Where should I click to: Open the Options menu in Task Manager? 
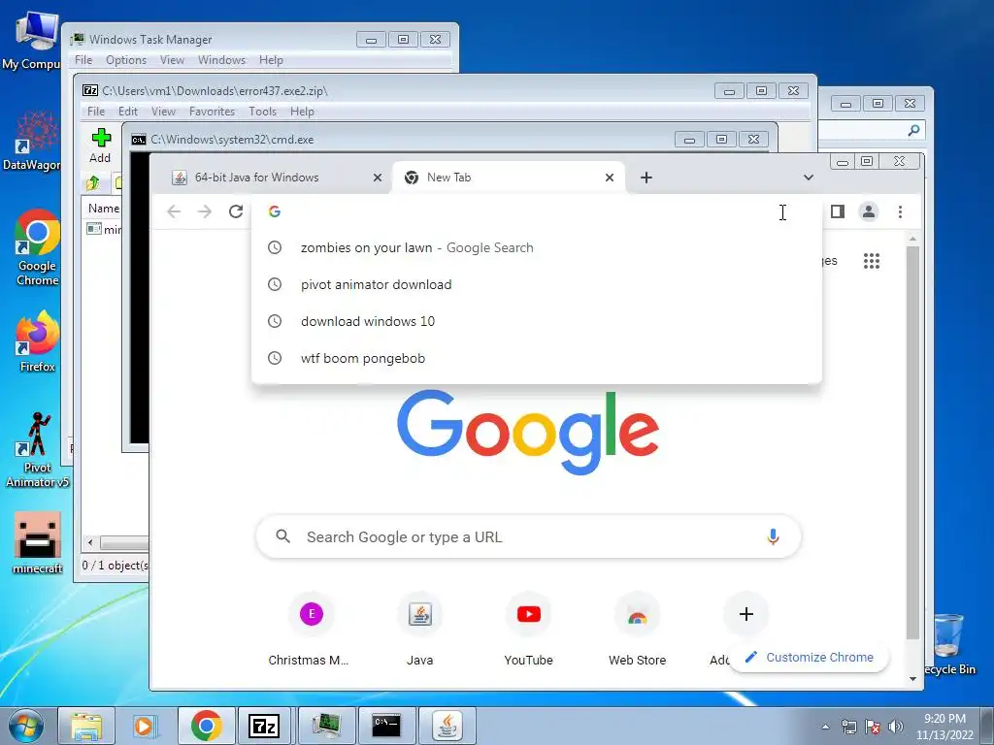[126, 60]
